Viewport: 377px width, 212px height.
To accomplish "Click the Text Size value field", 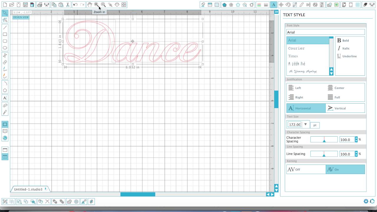I will tap(295, 125).
